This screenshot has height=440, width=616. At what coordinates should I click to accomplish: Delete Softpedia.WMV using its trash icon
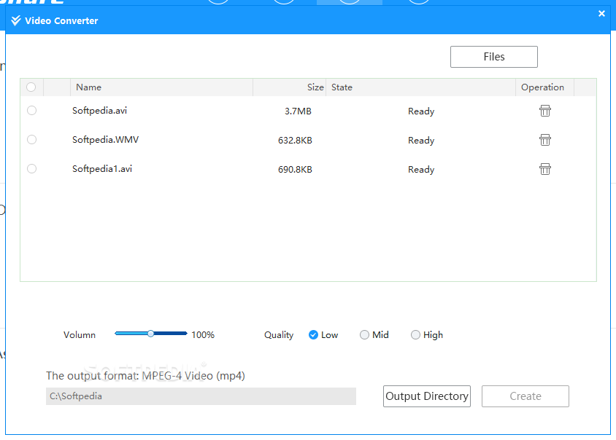click(545, 140)
